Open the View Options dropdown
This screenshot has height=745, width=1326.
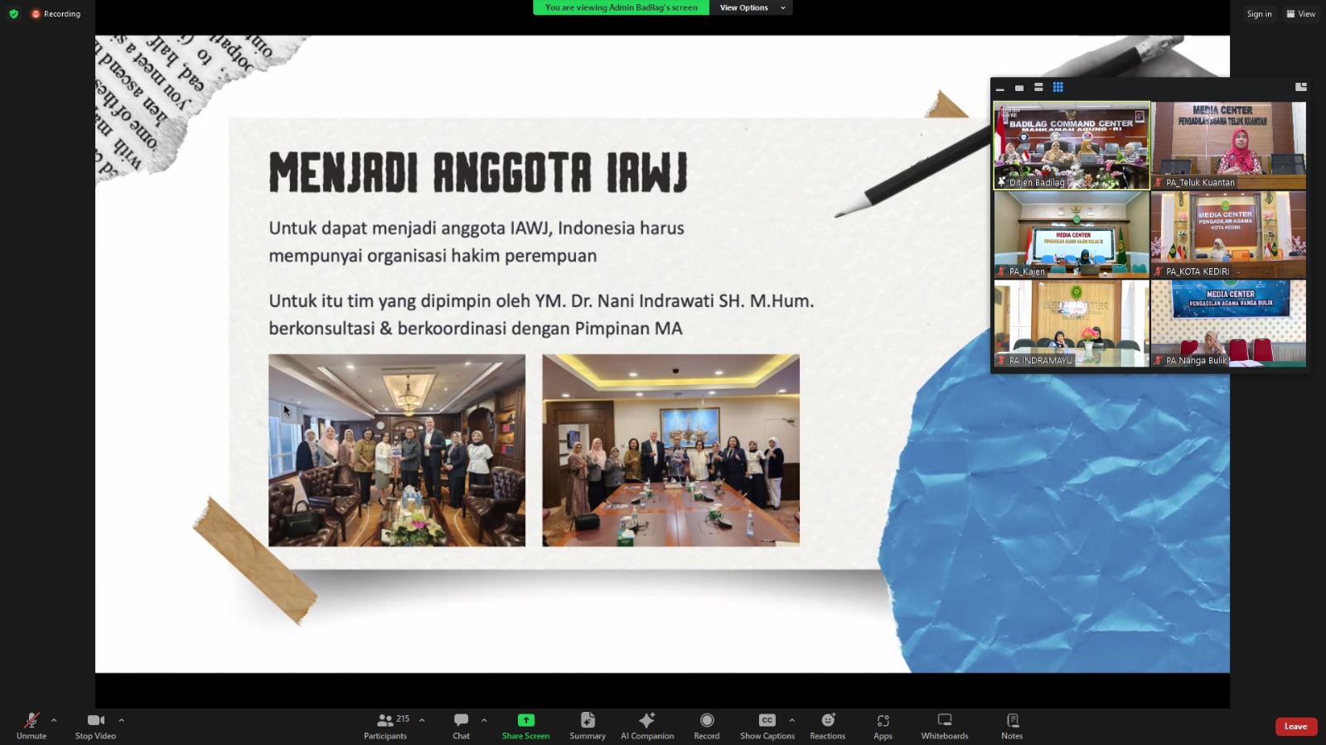752,7
